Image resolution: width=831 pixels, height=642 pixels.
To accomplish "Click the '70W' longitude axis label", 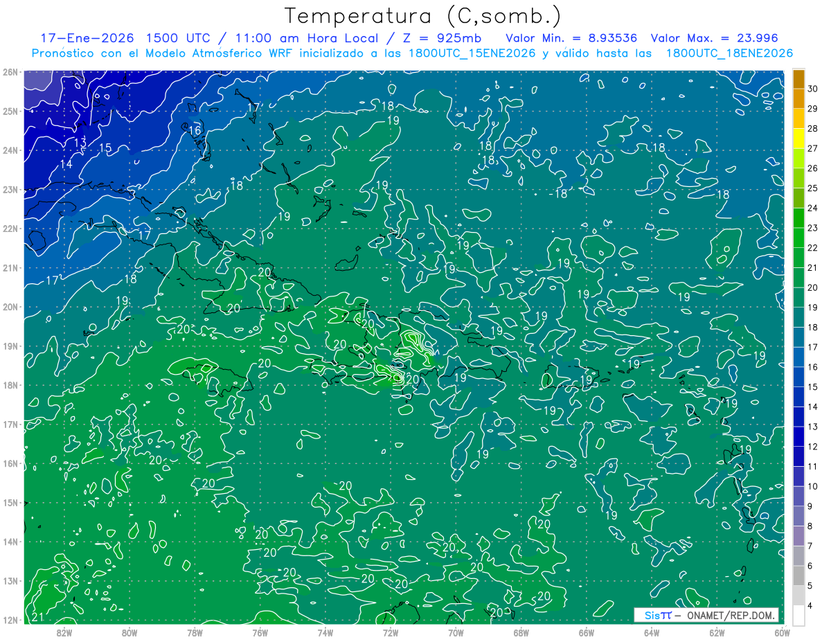I will 456,632.
